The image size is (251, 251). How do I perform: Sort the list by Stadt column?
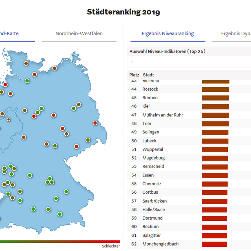(x=148, y=75)
